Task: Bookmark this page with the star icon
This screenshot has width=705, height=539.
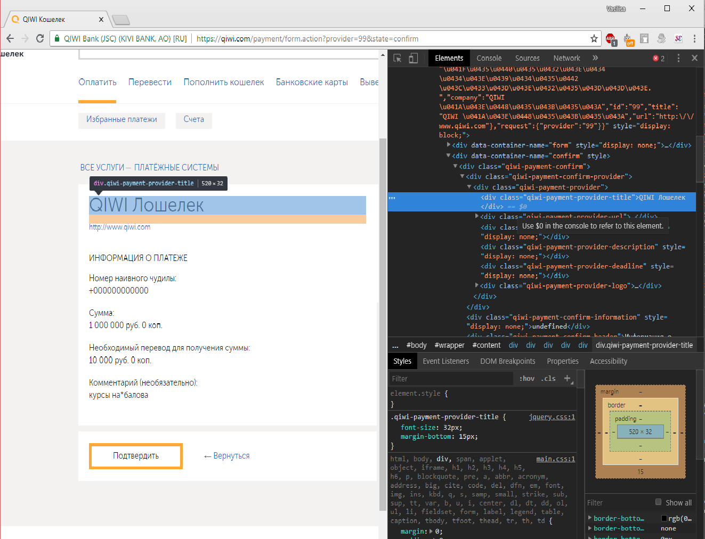Action: [594, 38]
